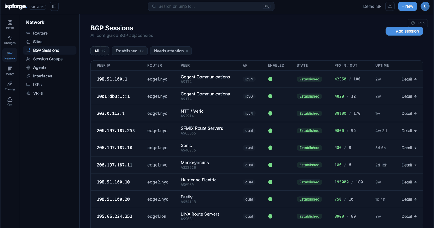Click the ispforge logo
The image size is (434, 228).
(x=16, y=6)
